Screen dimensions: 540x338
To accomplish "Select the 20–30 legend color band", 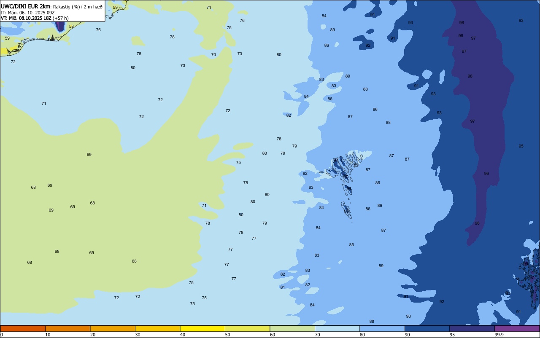I will (x=113, y=328).
